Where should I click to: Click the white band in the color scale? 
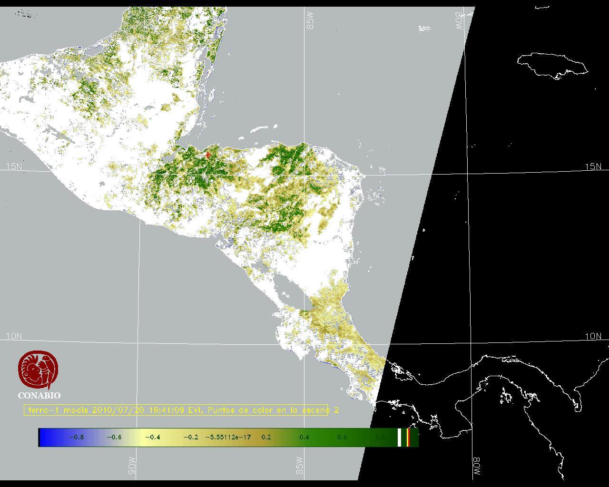click(x=399, y=437)
